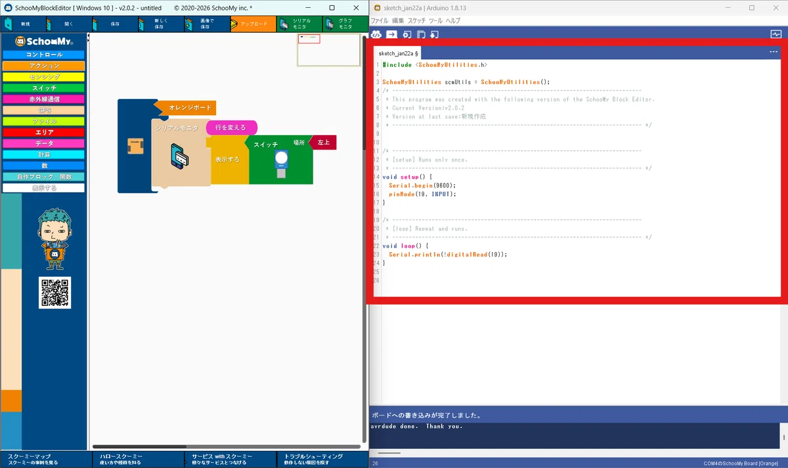
Task: Select the 赤外線通信 block category
Action: (43, 99)
